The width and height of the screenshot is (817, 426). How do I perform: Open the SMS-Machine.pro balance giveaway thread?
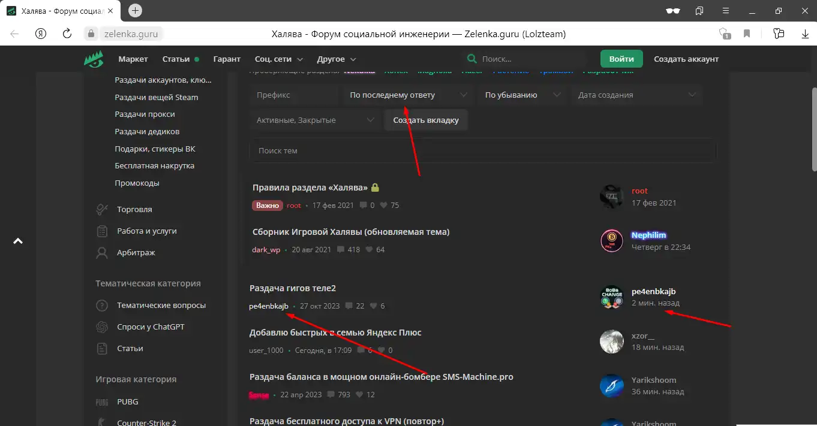(382, 377)
